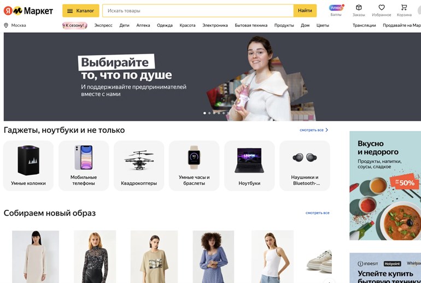
Task: Select the second banner carousel dot
Action: pos(209,113)
